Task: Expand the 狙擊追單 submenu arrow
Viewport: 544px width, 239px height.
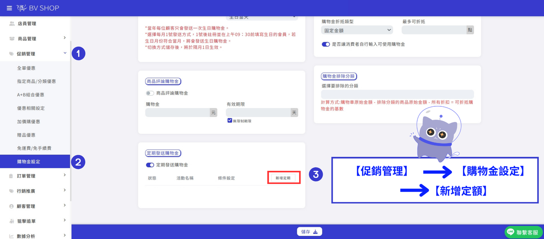Action: [65, 220]
